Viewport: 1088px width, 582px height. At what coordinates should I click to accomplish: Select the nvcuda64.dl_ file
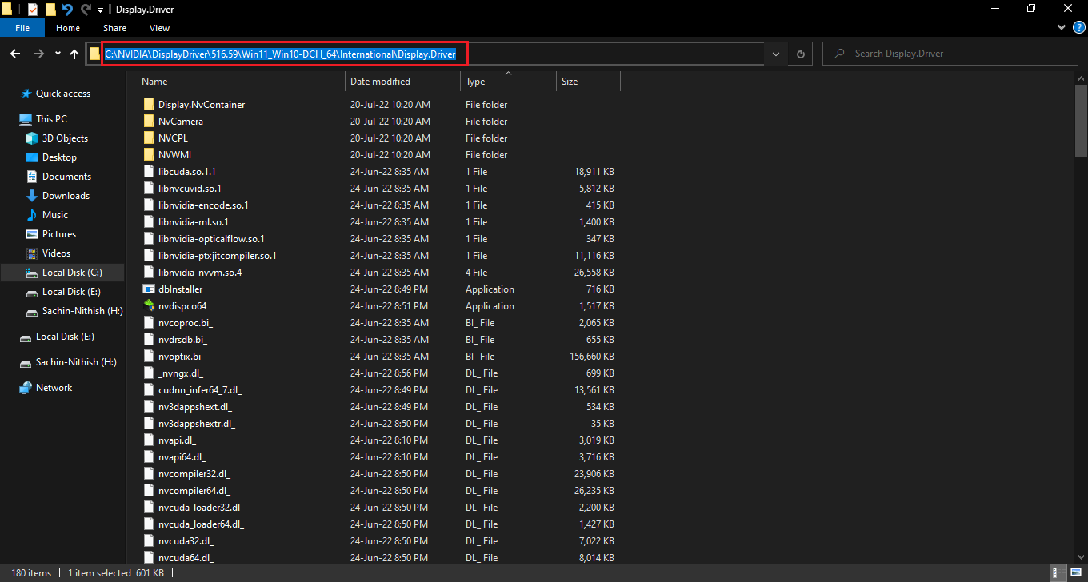[186, 558]
